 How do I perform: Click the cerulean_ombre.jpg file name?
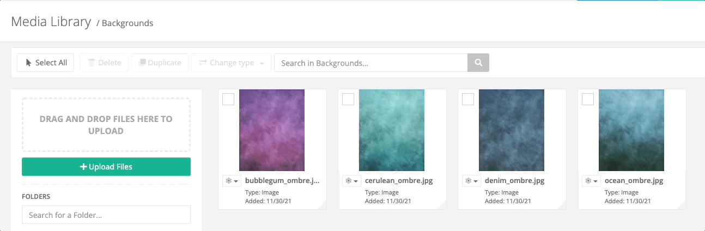[399, 181]
